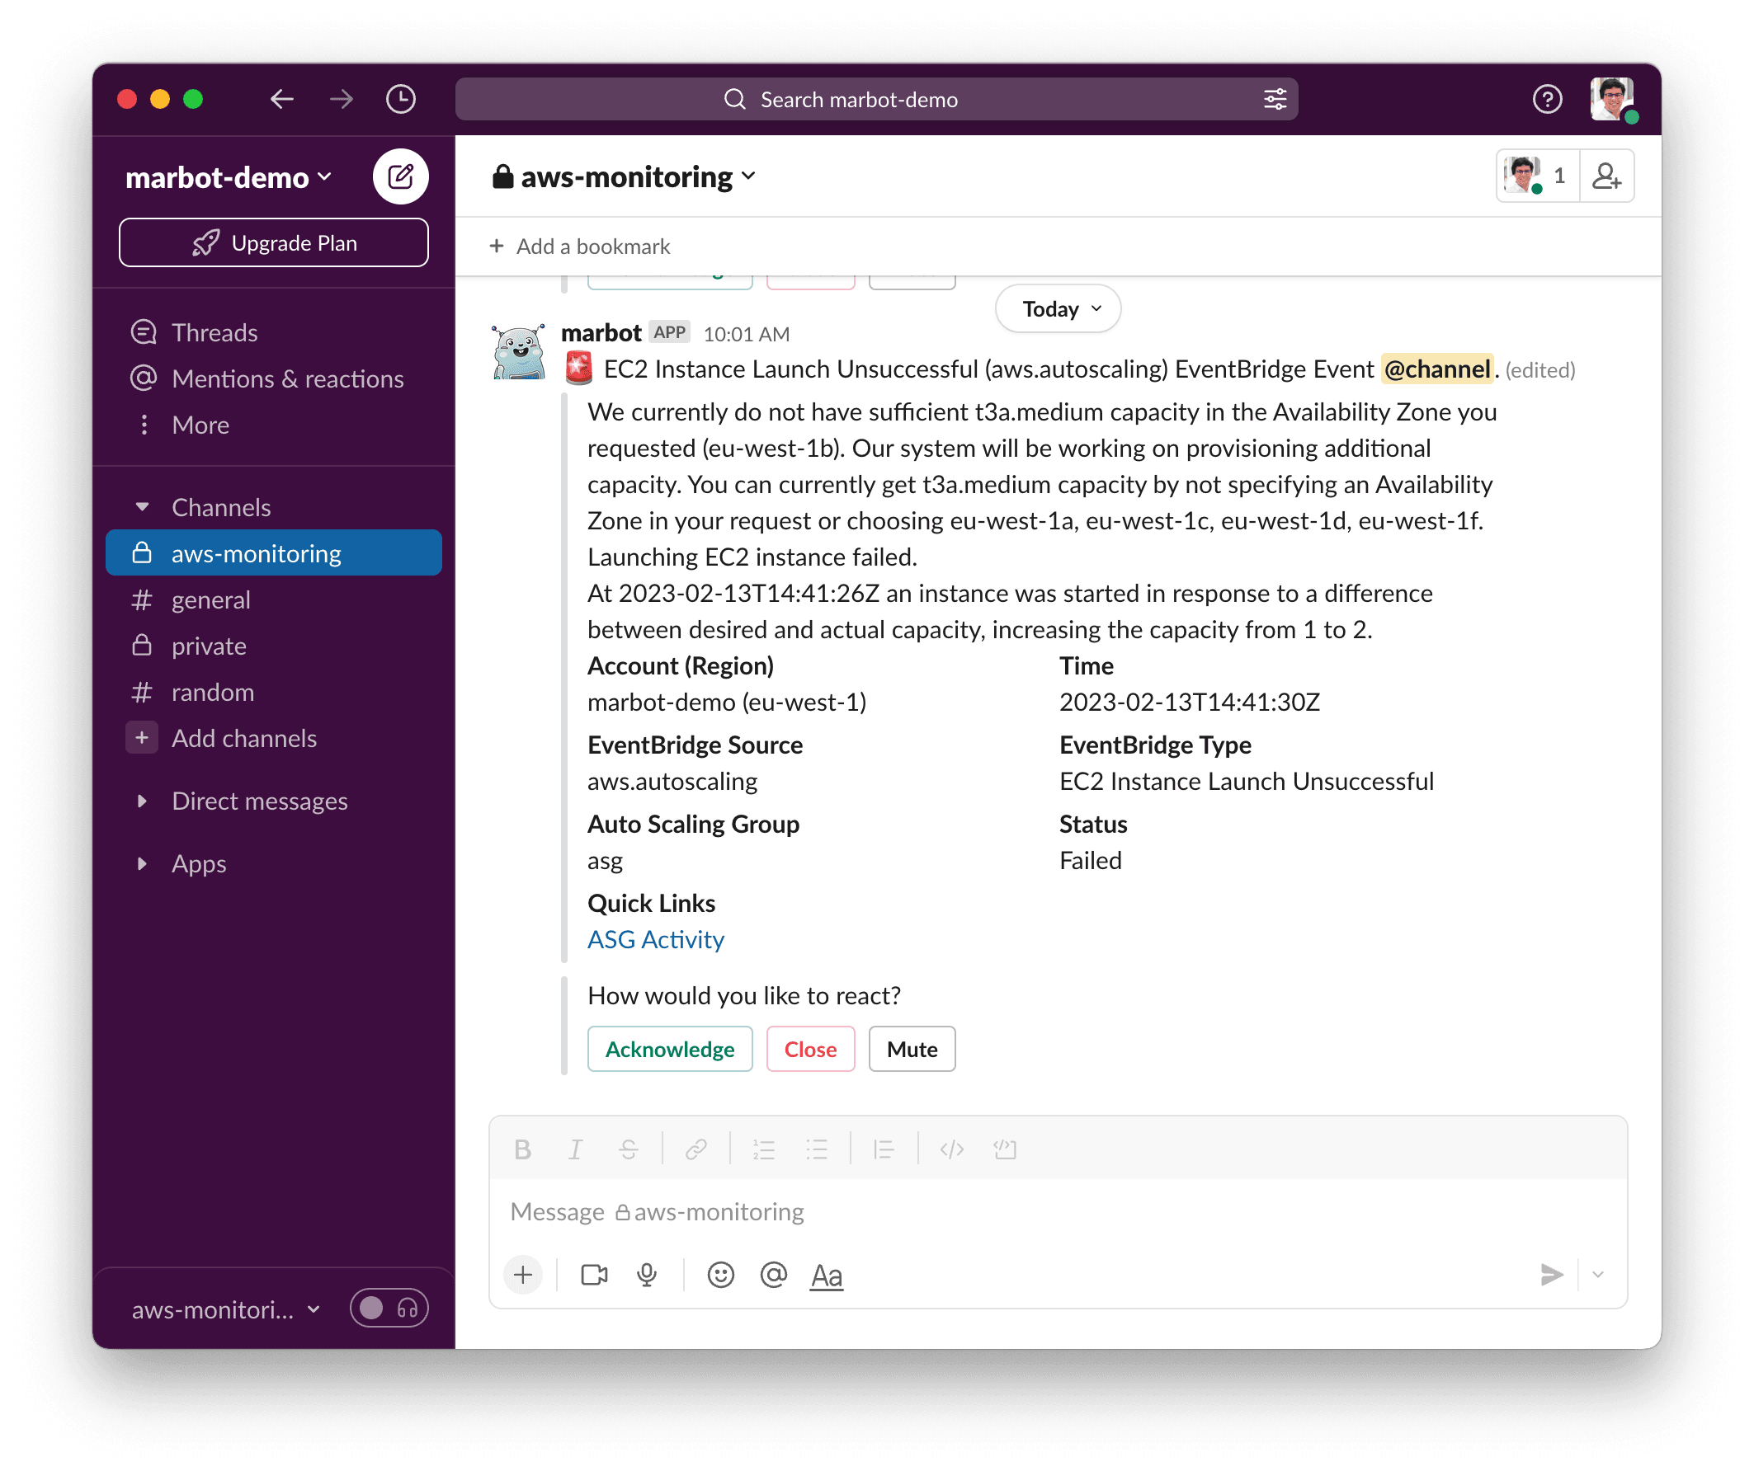Image resolution: width=1754 pixels, height=1471 pixels.
Task: Toggle formatting toolbar with Aa icon
Action: point(826,1275)
